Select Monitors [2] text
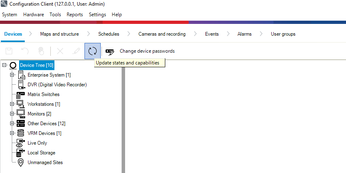This screenshot has height=173, width=346. tap(39, 113)
